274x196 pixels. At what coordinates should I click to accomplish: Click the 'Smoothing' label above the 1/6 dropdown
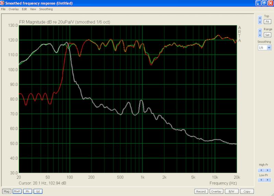[264, 42]
